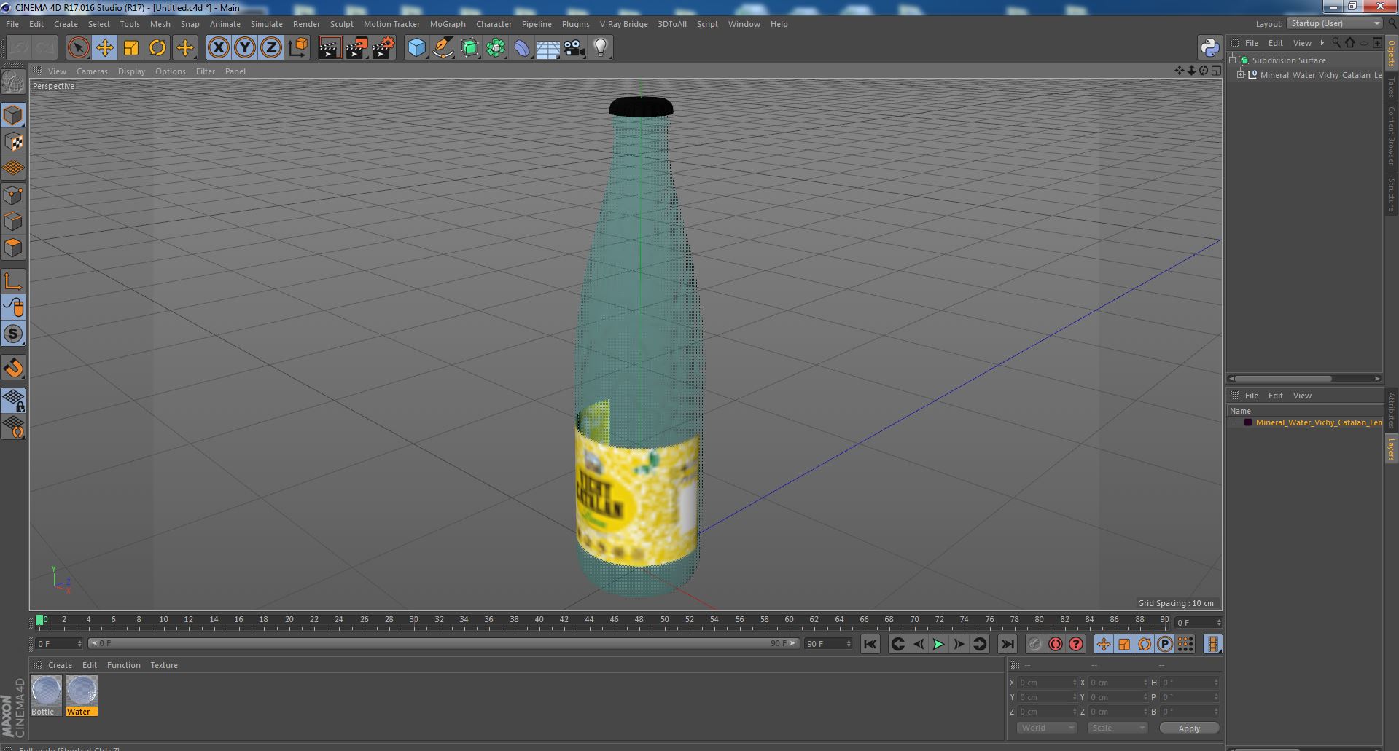Switch to Edges mode
The image size is (1399, 751).
pos(13,221)
